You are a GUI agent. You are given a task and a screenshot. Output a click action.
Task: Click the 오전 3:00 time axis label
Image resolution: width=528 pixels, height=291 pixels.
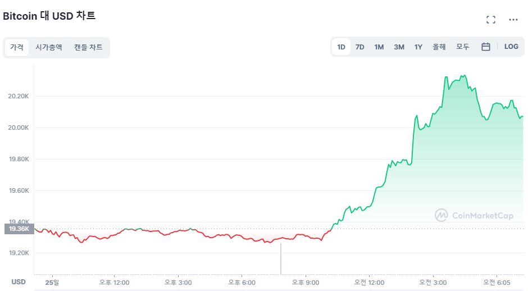433,282
